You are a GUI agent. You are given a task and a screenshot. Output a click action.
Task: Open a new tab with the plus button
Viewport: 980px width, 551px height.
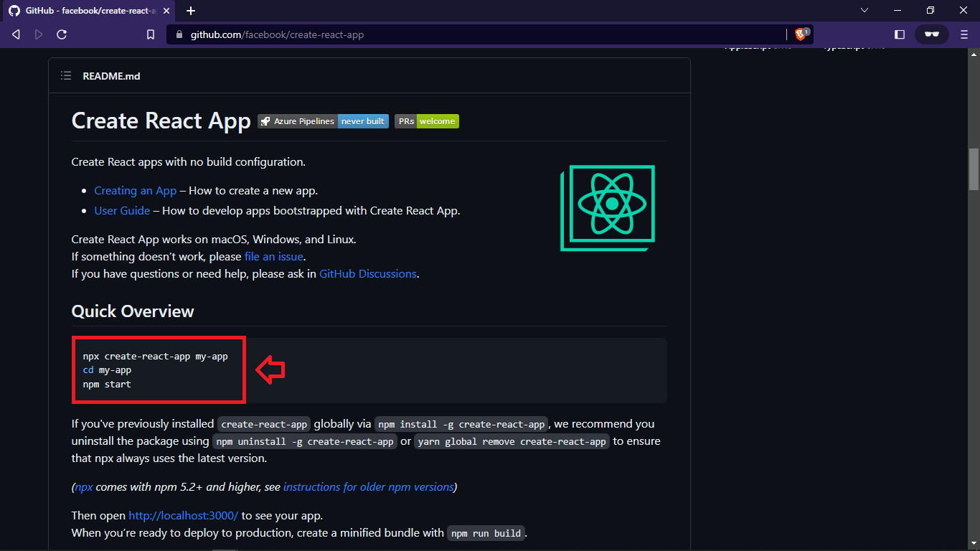[x=191, y=11]
